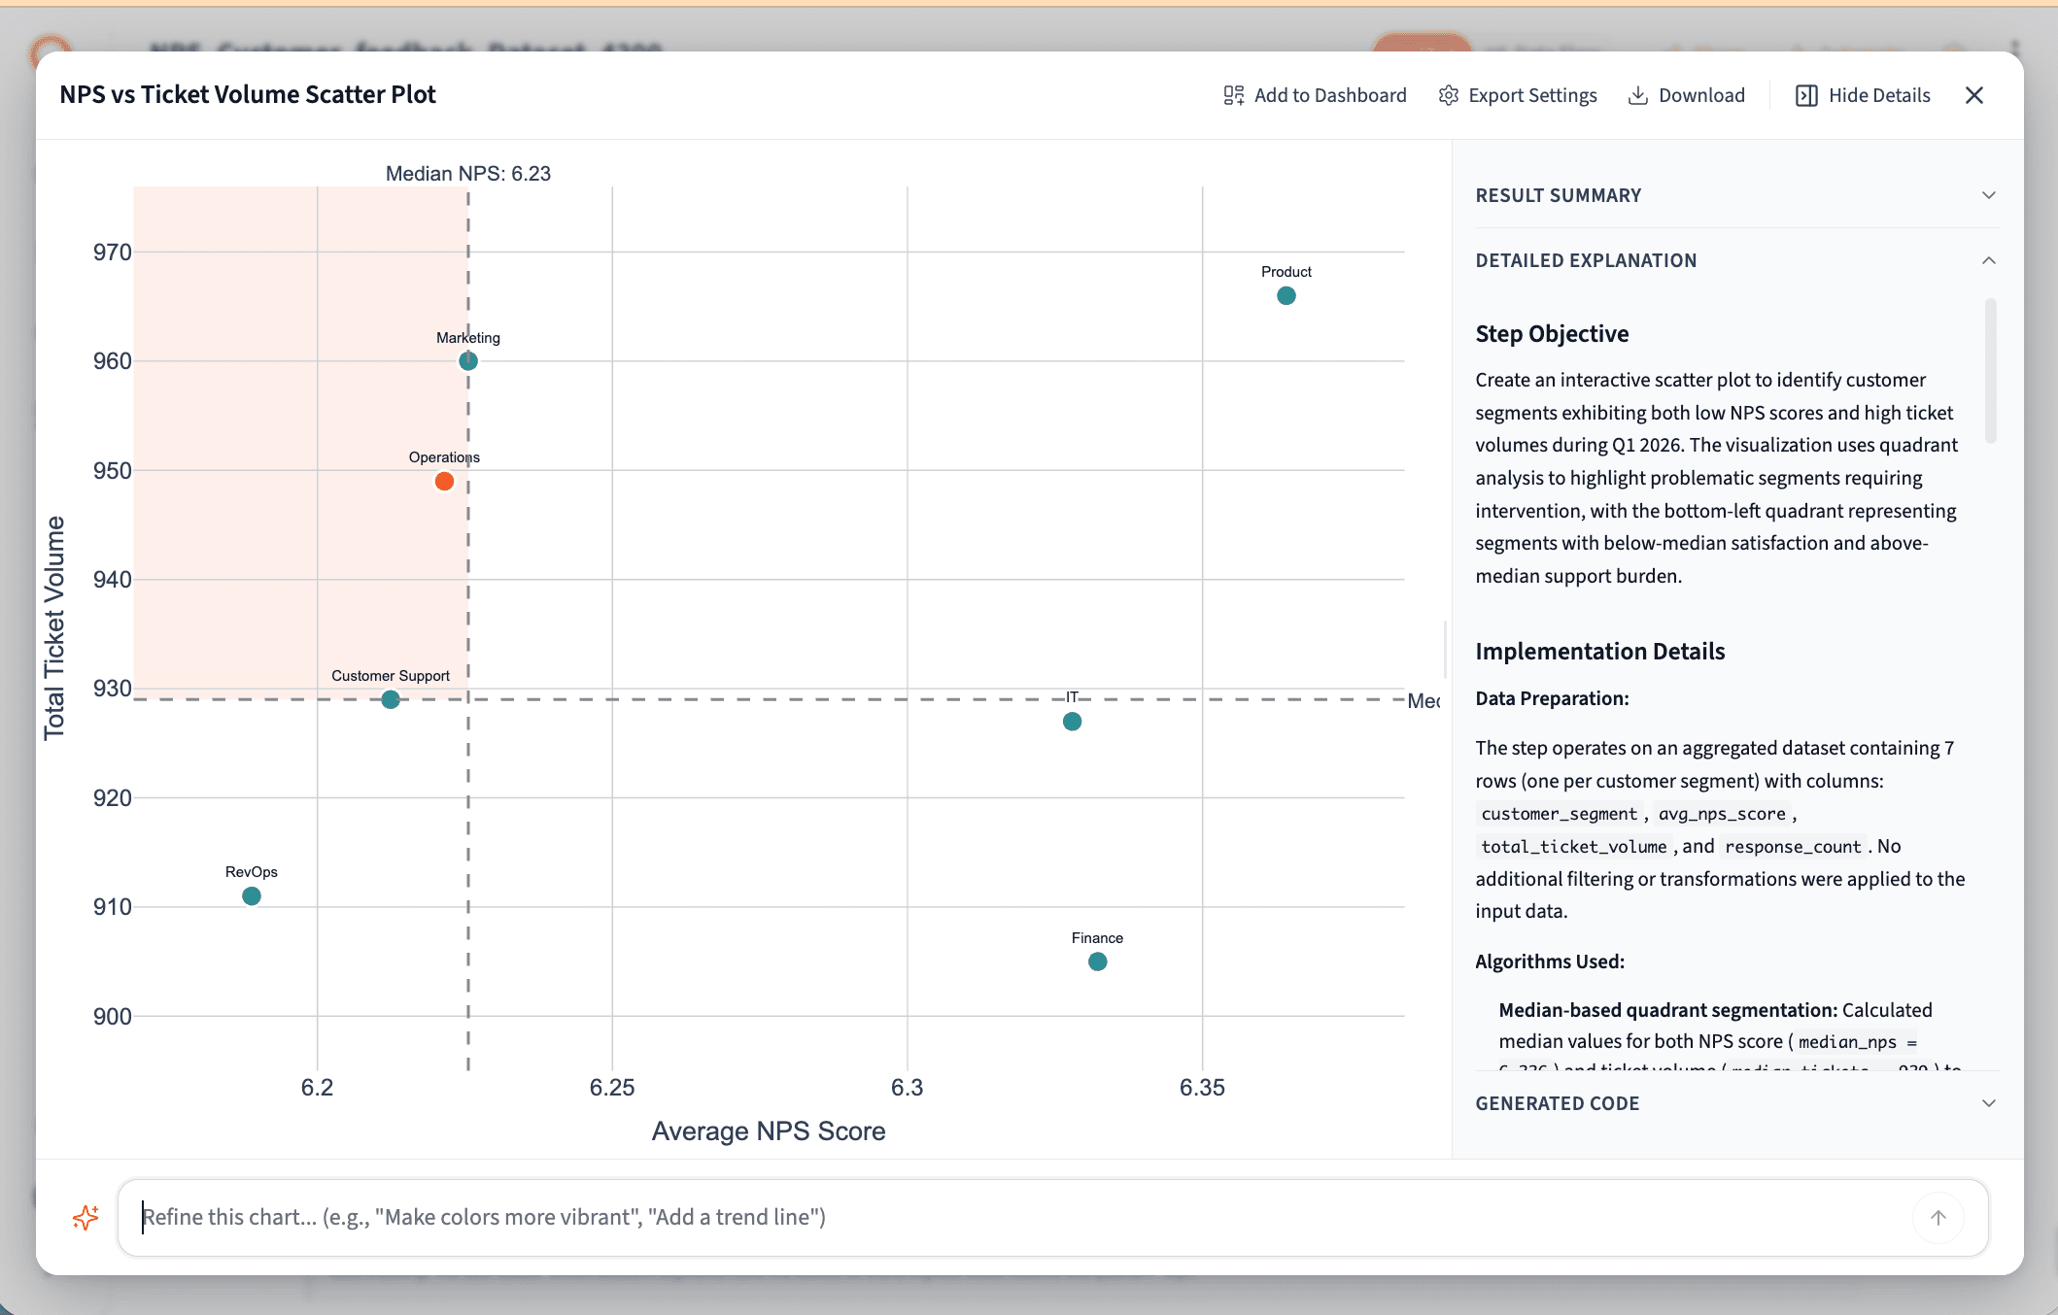Screen dimensions: 2058x1315
Task: Select the RevOps data point
Action: point(251,894)
